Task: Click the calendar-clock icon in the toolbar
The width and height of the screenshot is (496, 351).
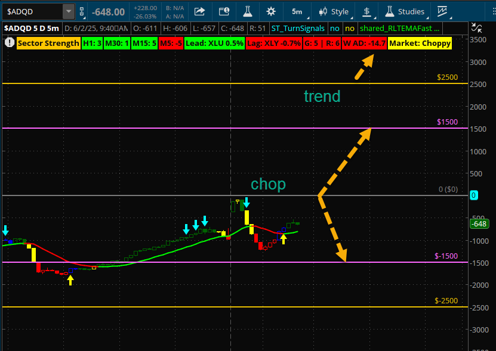Action: (x=224, y=11)
